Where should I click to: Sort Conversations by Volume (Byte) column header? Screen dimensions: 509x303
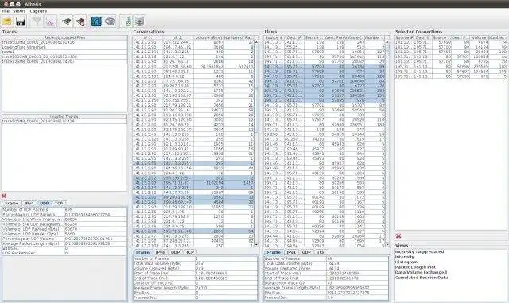tap(208, 38)
